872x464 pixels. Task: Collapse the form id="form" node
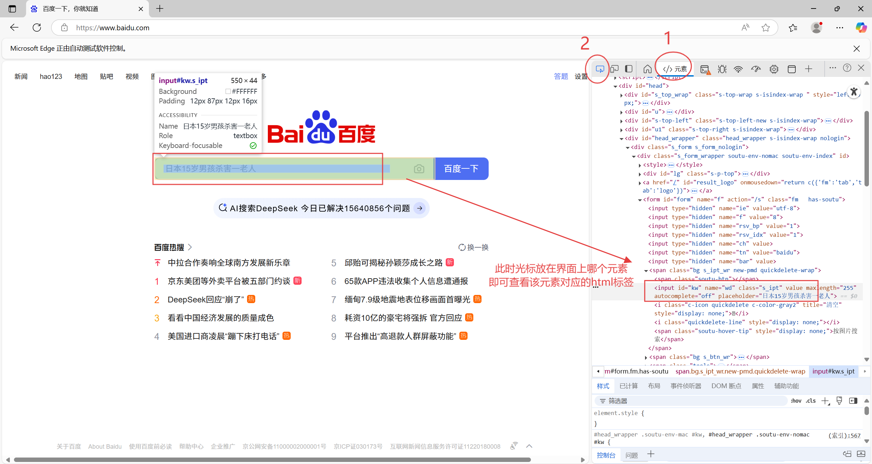pos(640,200)
